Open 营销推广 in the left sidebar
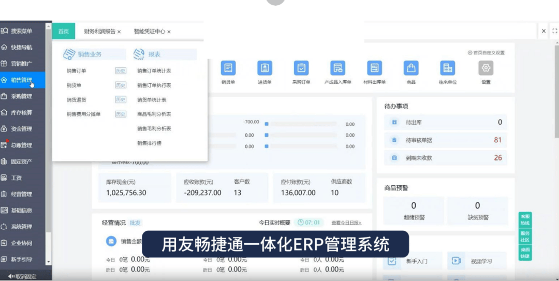 [x=21, y=64]
